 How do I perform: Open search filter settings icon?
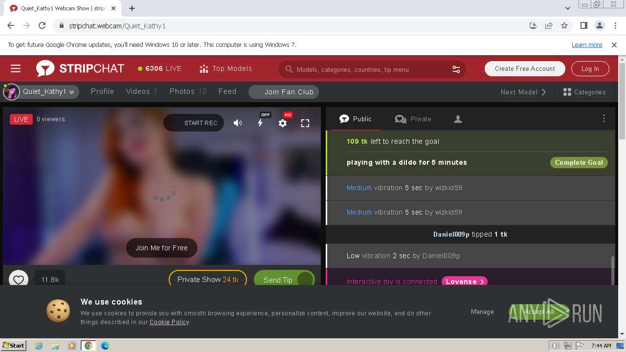click(x=456, y=69)
